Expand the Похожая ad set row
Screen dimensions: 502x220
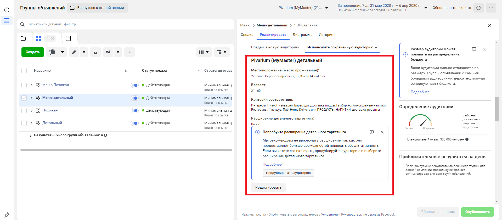[31, 111]
